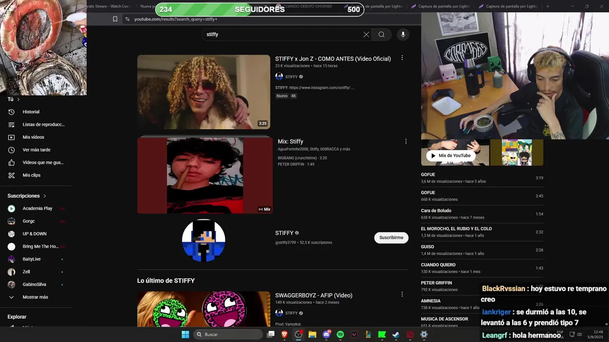The width and height of the screenshot is (609, 342).
Task: Open Mis videos in sidebar
Action: (33, 137)
